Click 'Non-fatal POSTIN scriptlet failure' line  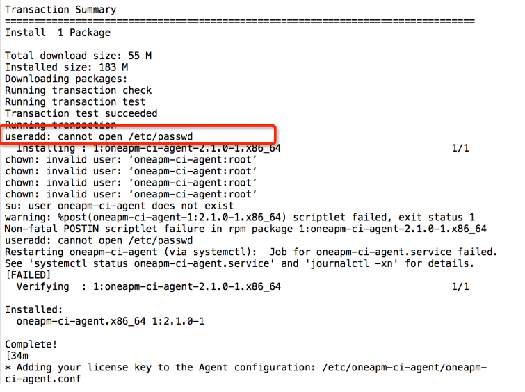click(245, 229)
